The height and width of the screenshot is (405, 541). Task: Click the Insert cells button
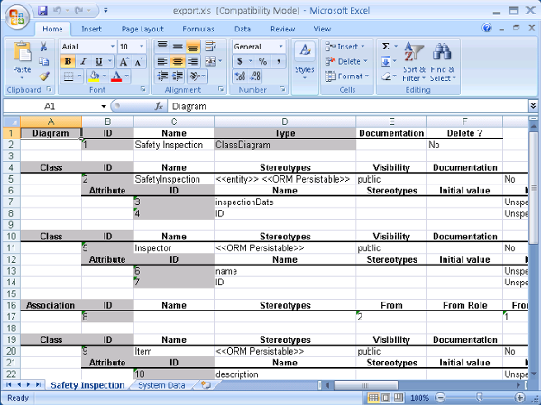345,47
